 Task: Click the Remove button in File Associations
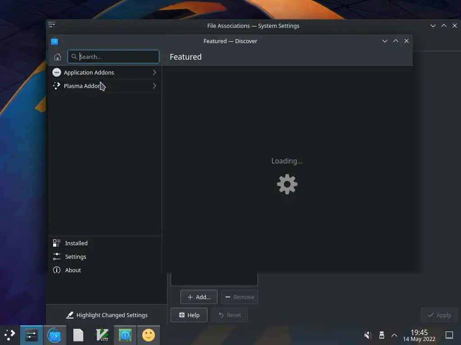click(240, 297)
